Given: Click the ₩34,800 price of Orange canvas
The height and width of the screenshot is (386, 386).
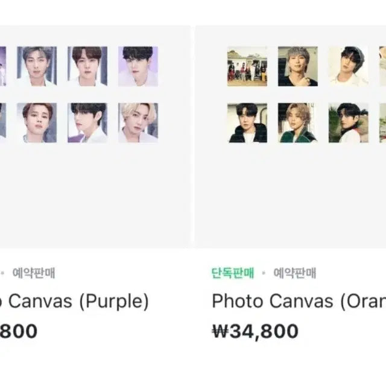Looking at the screenshot, I should coord(255,331).
